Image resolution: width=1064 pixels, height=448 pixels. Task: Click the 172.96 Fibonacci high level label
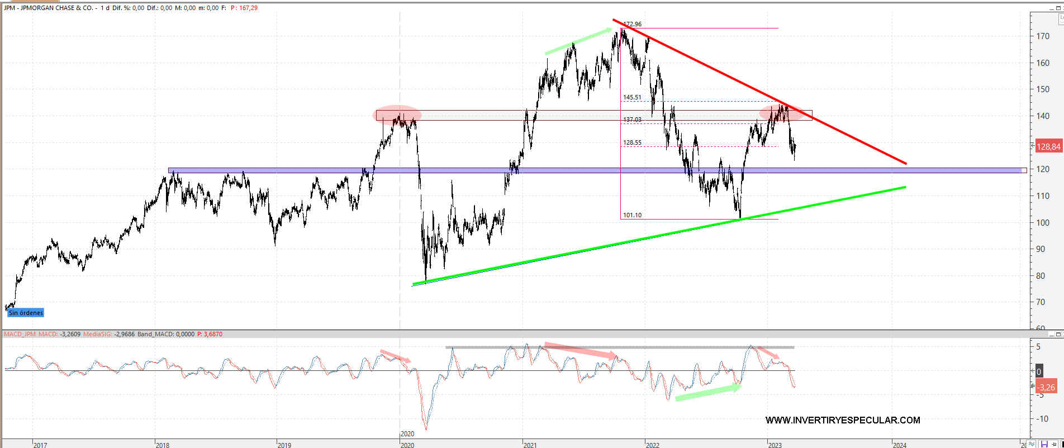tap(633, 24)
